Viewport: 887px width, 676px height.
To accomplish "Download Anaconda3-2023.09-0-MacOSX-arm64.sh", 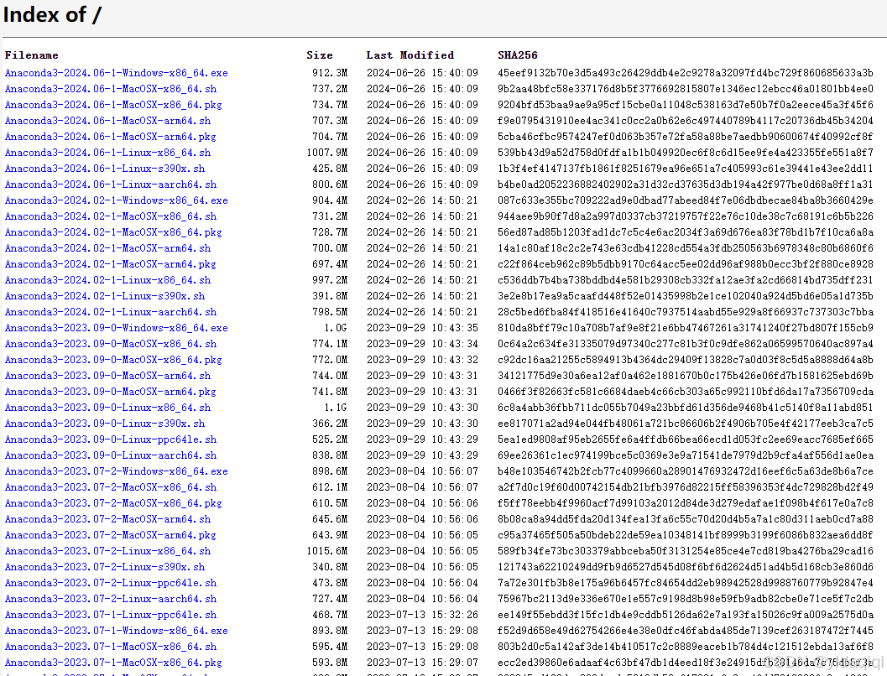I will [x=107, y=375].
